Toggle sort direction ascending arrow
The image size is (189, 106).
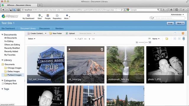tap(149, 39)
